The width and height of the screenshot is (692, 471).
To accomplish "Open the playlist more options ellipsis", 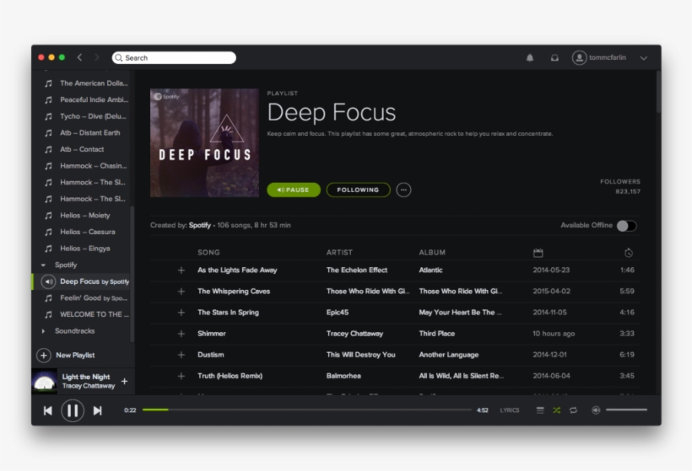I will click(403, 190).
